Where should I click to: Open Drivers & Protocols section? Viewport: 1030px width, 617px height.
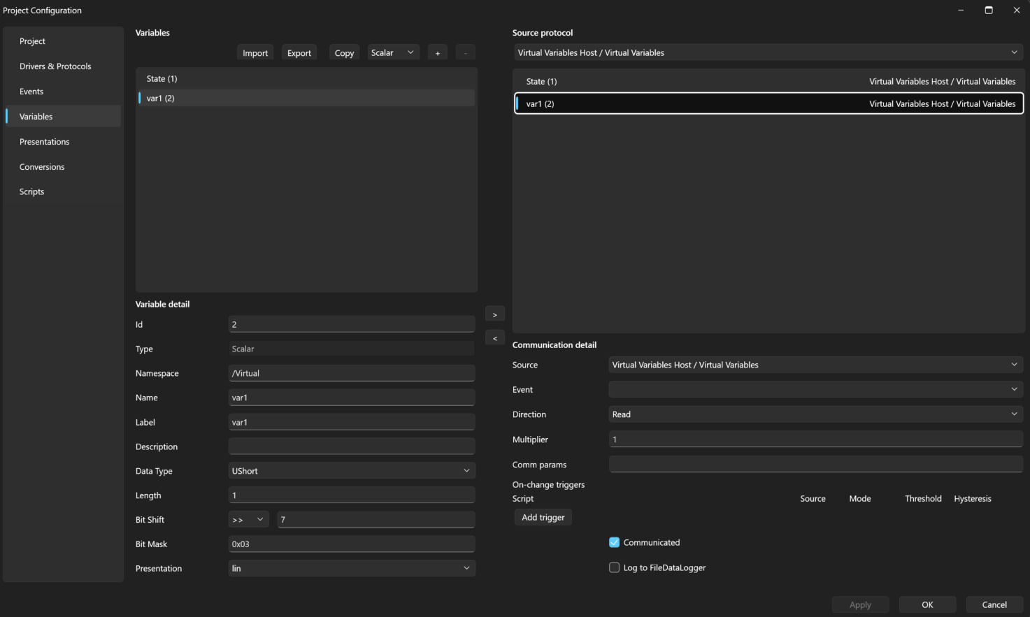(x=63, y=66)
